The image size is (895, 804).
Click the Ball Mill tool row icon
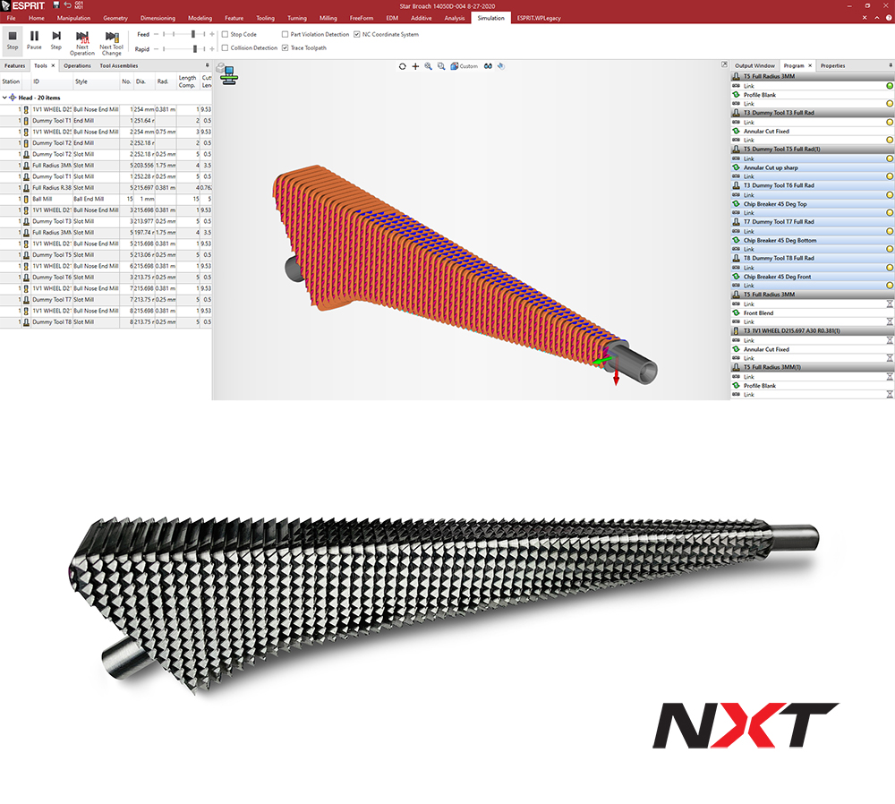tap(26, 200)
